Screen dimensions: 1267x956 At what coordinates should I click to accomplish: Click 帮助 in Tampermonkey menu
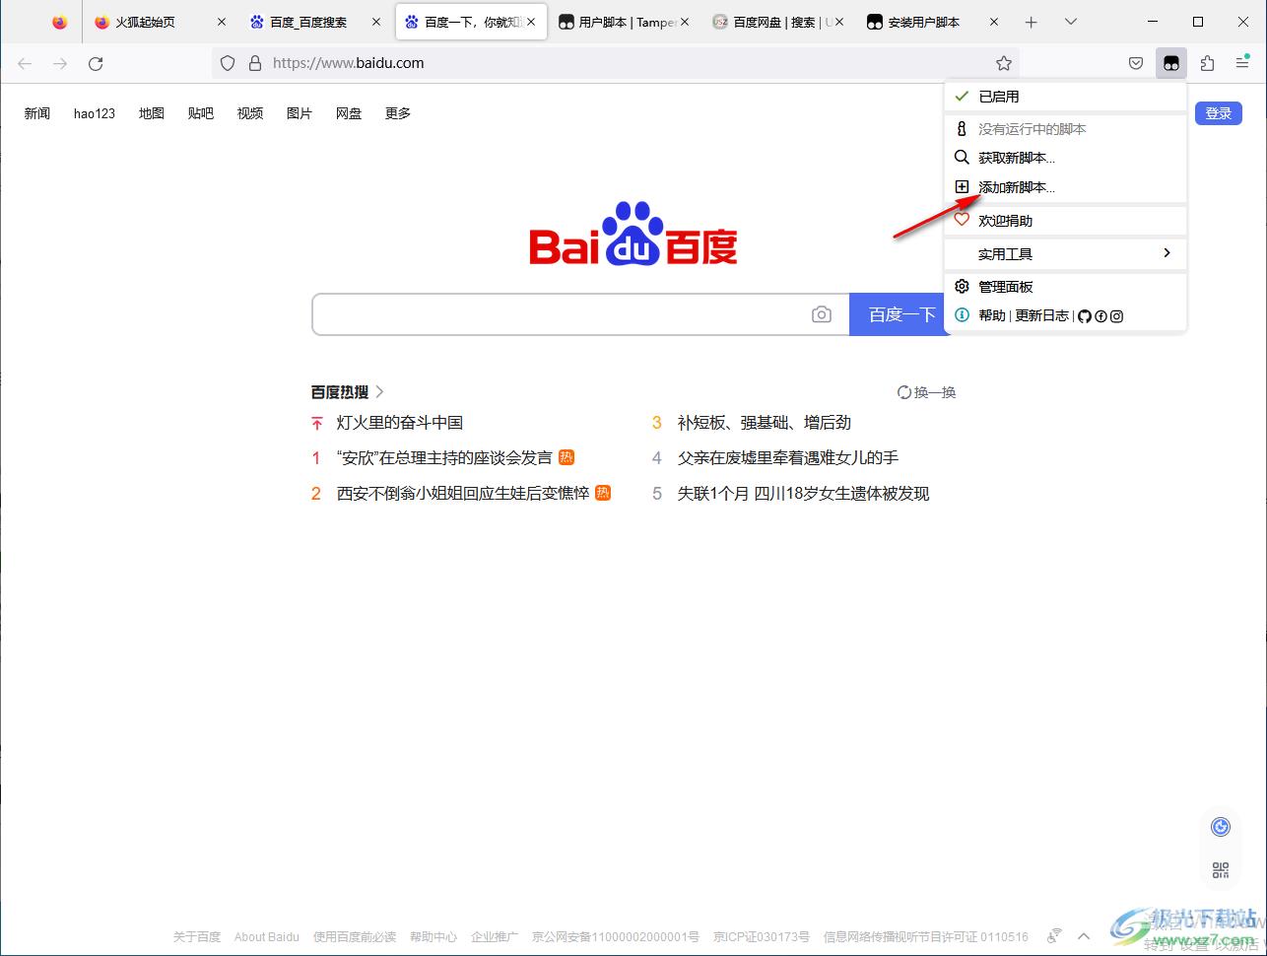992,316
